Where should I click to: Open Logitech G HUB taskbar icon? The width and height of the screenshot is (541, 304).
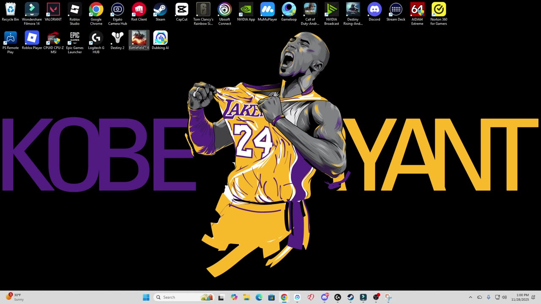tap(337, 297)
